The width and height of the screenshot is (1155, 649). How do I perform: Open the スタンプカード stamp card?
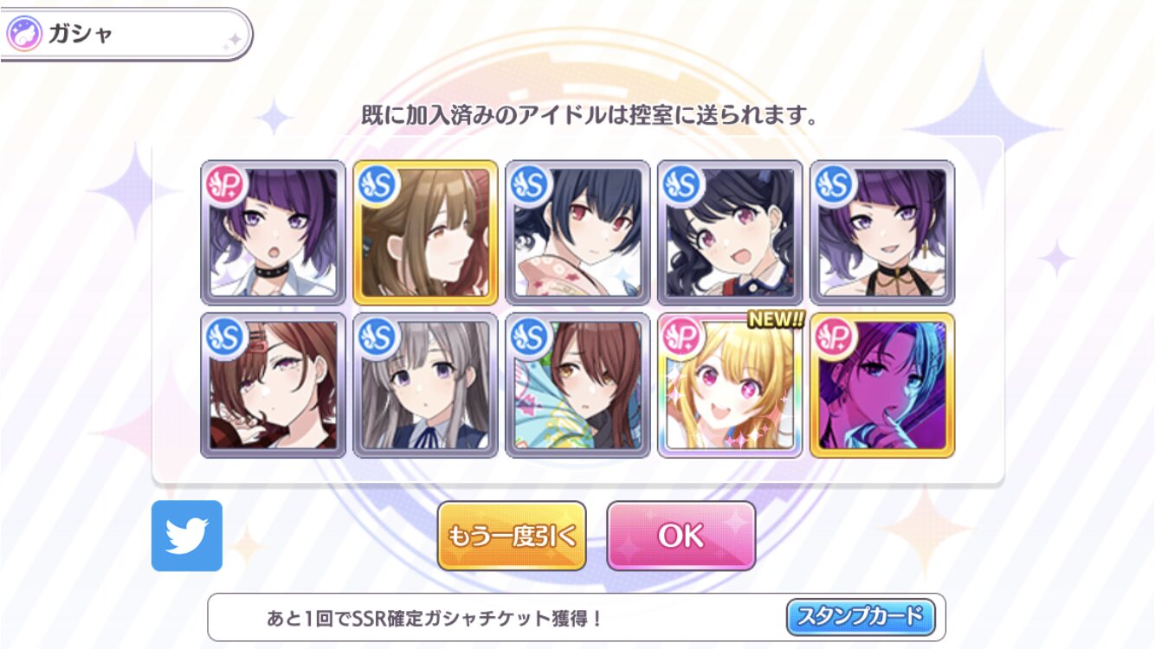click(861, 617)
